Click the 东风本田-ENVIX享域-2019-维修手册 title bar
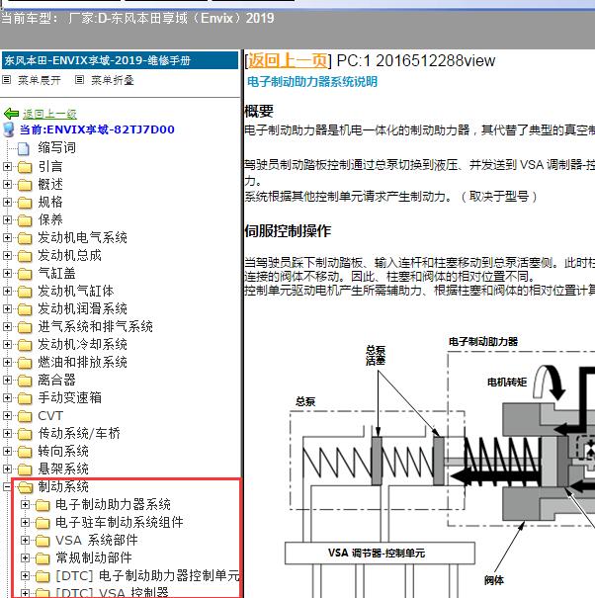 click(x=120, y=60)
